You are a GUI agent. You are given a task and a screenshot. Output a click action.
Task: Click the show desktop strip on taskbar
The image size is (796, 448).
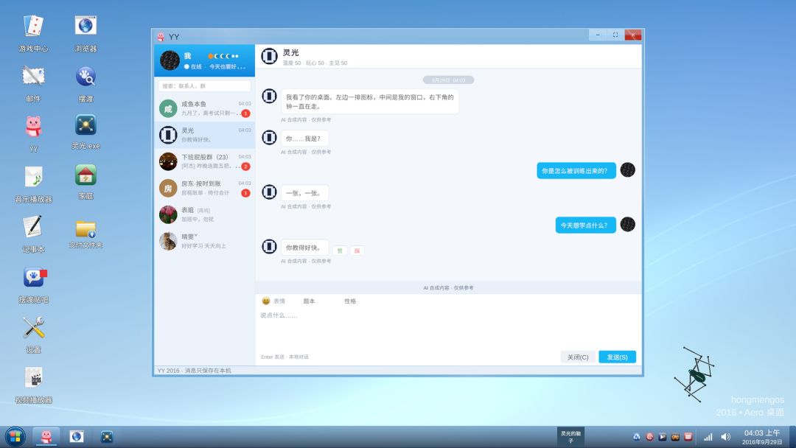coord(792,437)
